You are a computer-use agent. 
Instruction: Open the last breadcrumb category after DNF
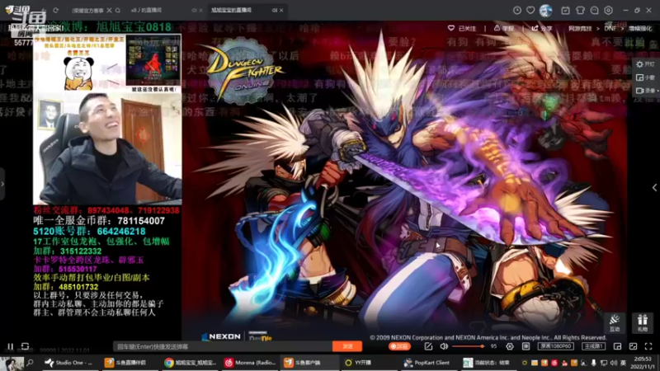tap(640, 29)
